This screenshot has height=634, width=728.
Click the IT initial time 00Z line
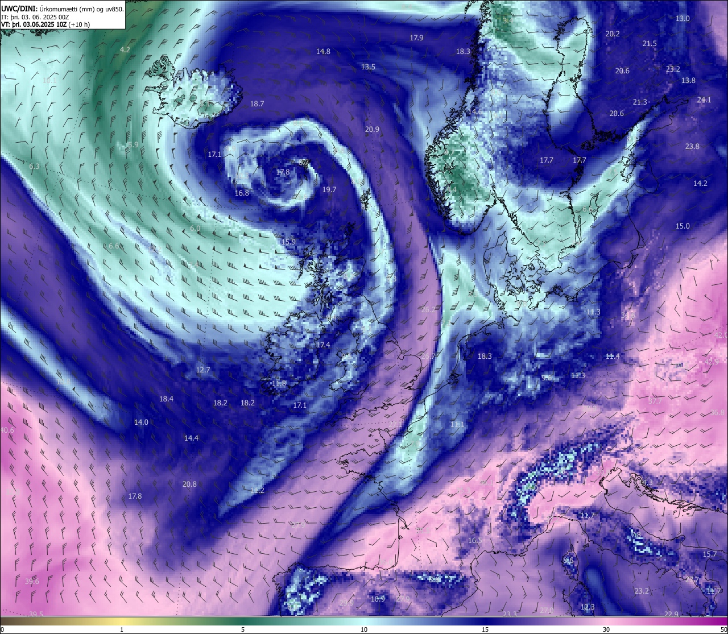click(x=35, y=17)
